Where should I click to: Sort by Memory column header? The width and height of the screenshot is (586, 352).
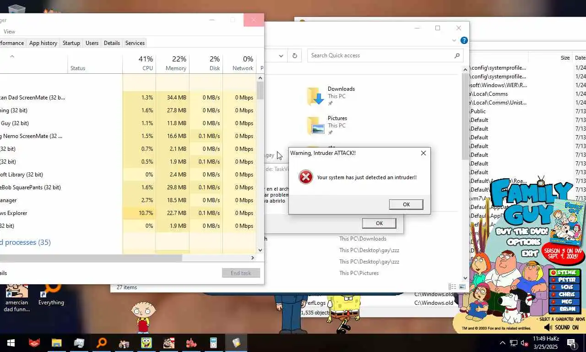pyautogui.click(x=173, y=63)
